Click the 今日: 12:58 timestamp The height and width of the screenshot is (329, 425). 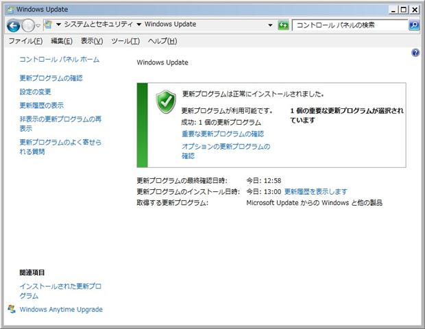tap(264, 180)
